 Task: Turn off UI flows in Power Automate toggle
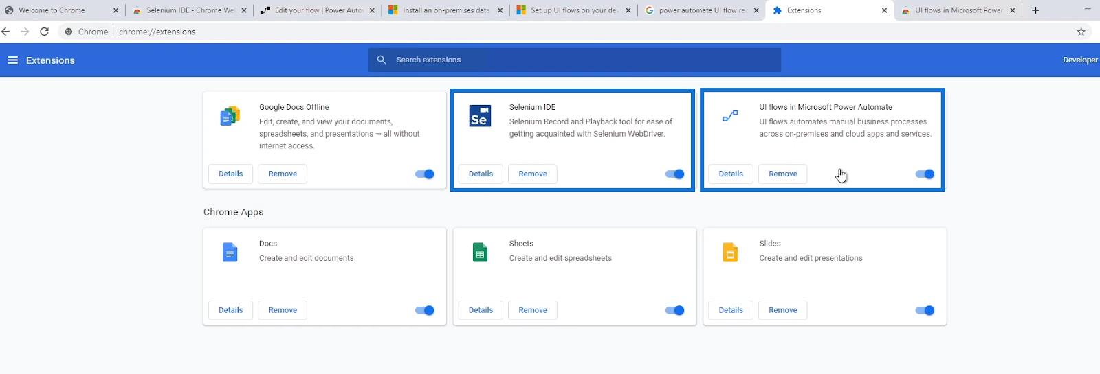(x=925, y=174)
